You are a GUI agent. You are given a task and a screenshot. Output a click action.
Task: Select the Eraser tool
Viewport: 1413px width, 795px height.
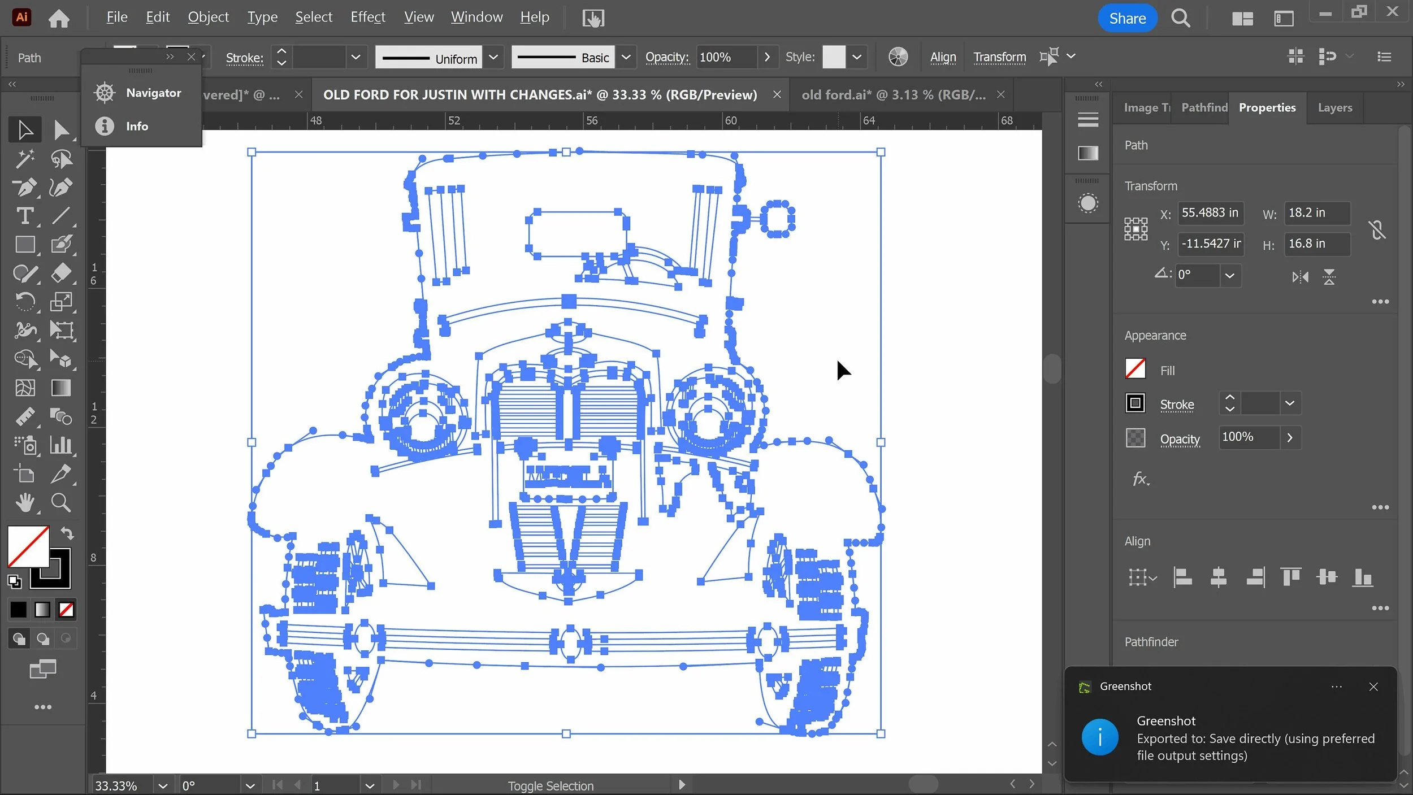[60, 273]
